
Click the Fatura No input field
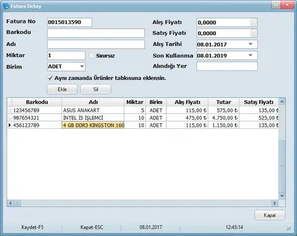click(69, 22)
